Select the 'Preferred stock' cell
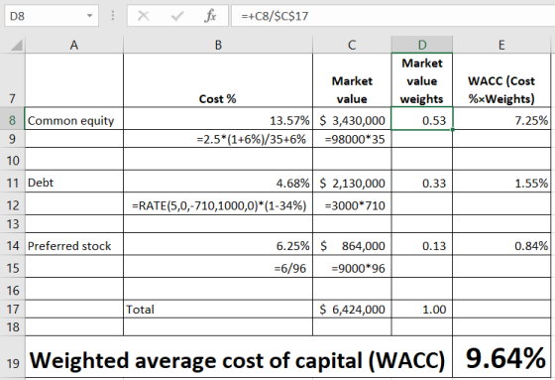Screen dimensions: 555x380 point(74,244)
